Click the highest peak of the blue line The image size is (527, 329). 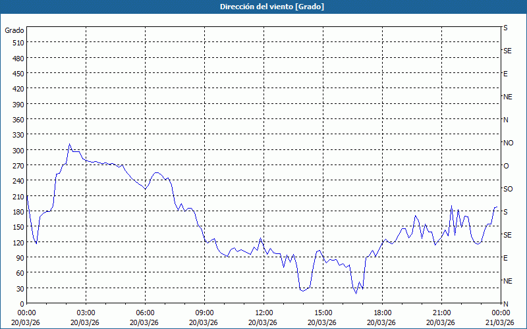pyautogui.click(x=69, y=144)
